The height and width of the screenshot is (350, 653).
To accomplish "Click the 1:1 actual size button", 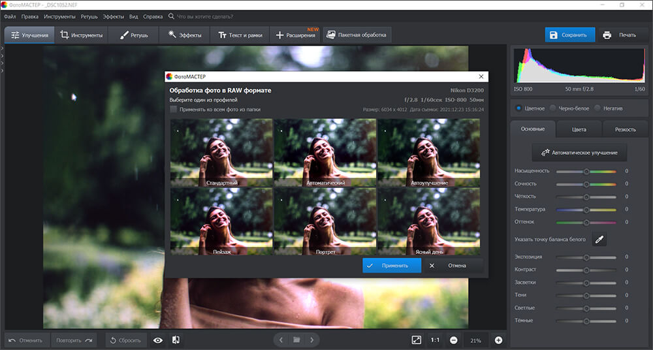I will [435, 340].
